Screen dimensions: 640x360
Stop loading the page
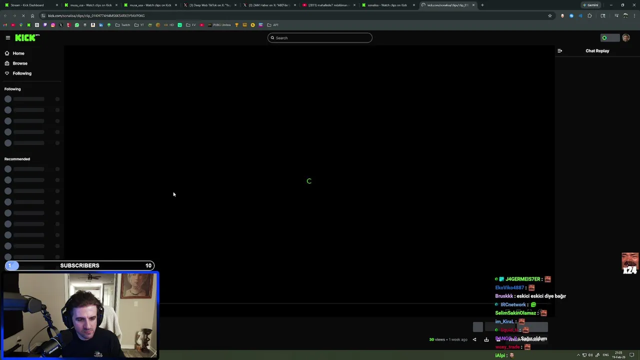pos(23,15)
